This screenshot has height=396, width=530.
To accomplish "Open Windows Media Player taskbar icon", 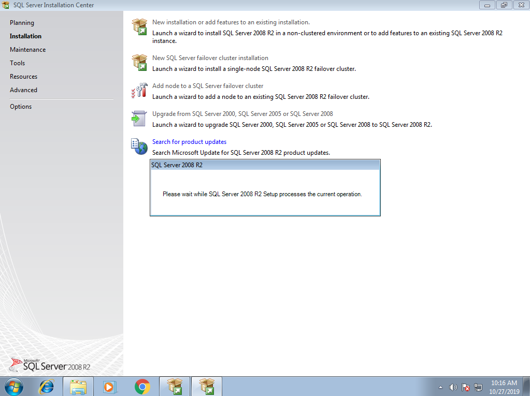I will 110,387.
